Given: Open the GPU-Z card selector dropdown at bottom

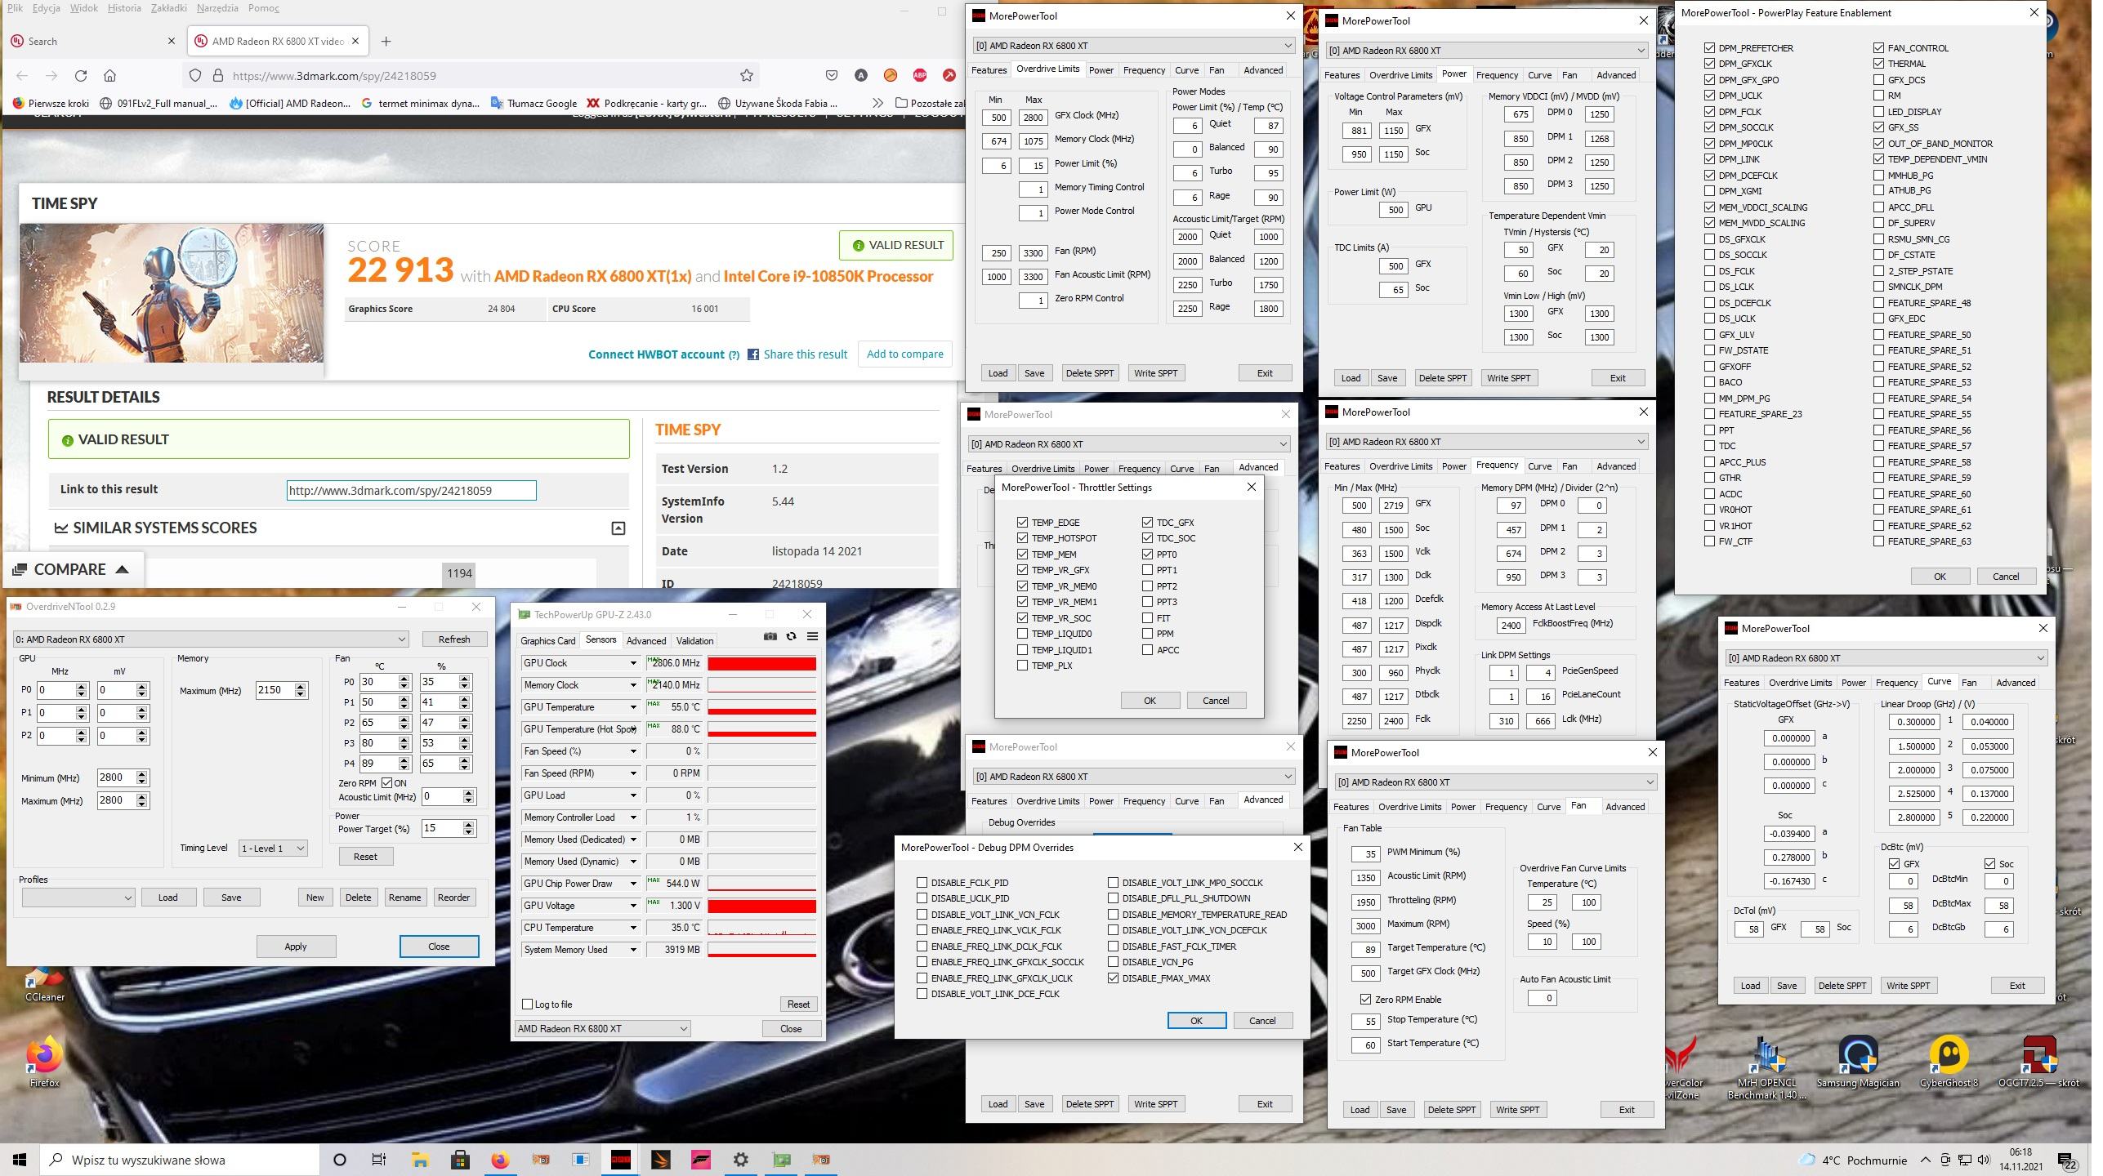Looking at the screenshot, I should coord(602,1029).
